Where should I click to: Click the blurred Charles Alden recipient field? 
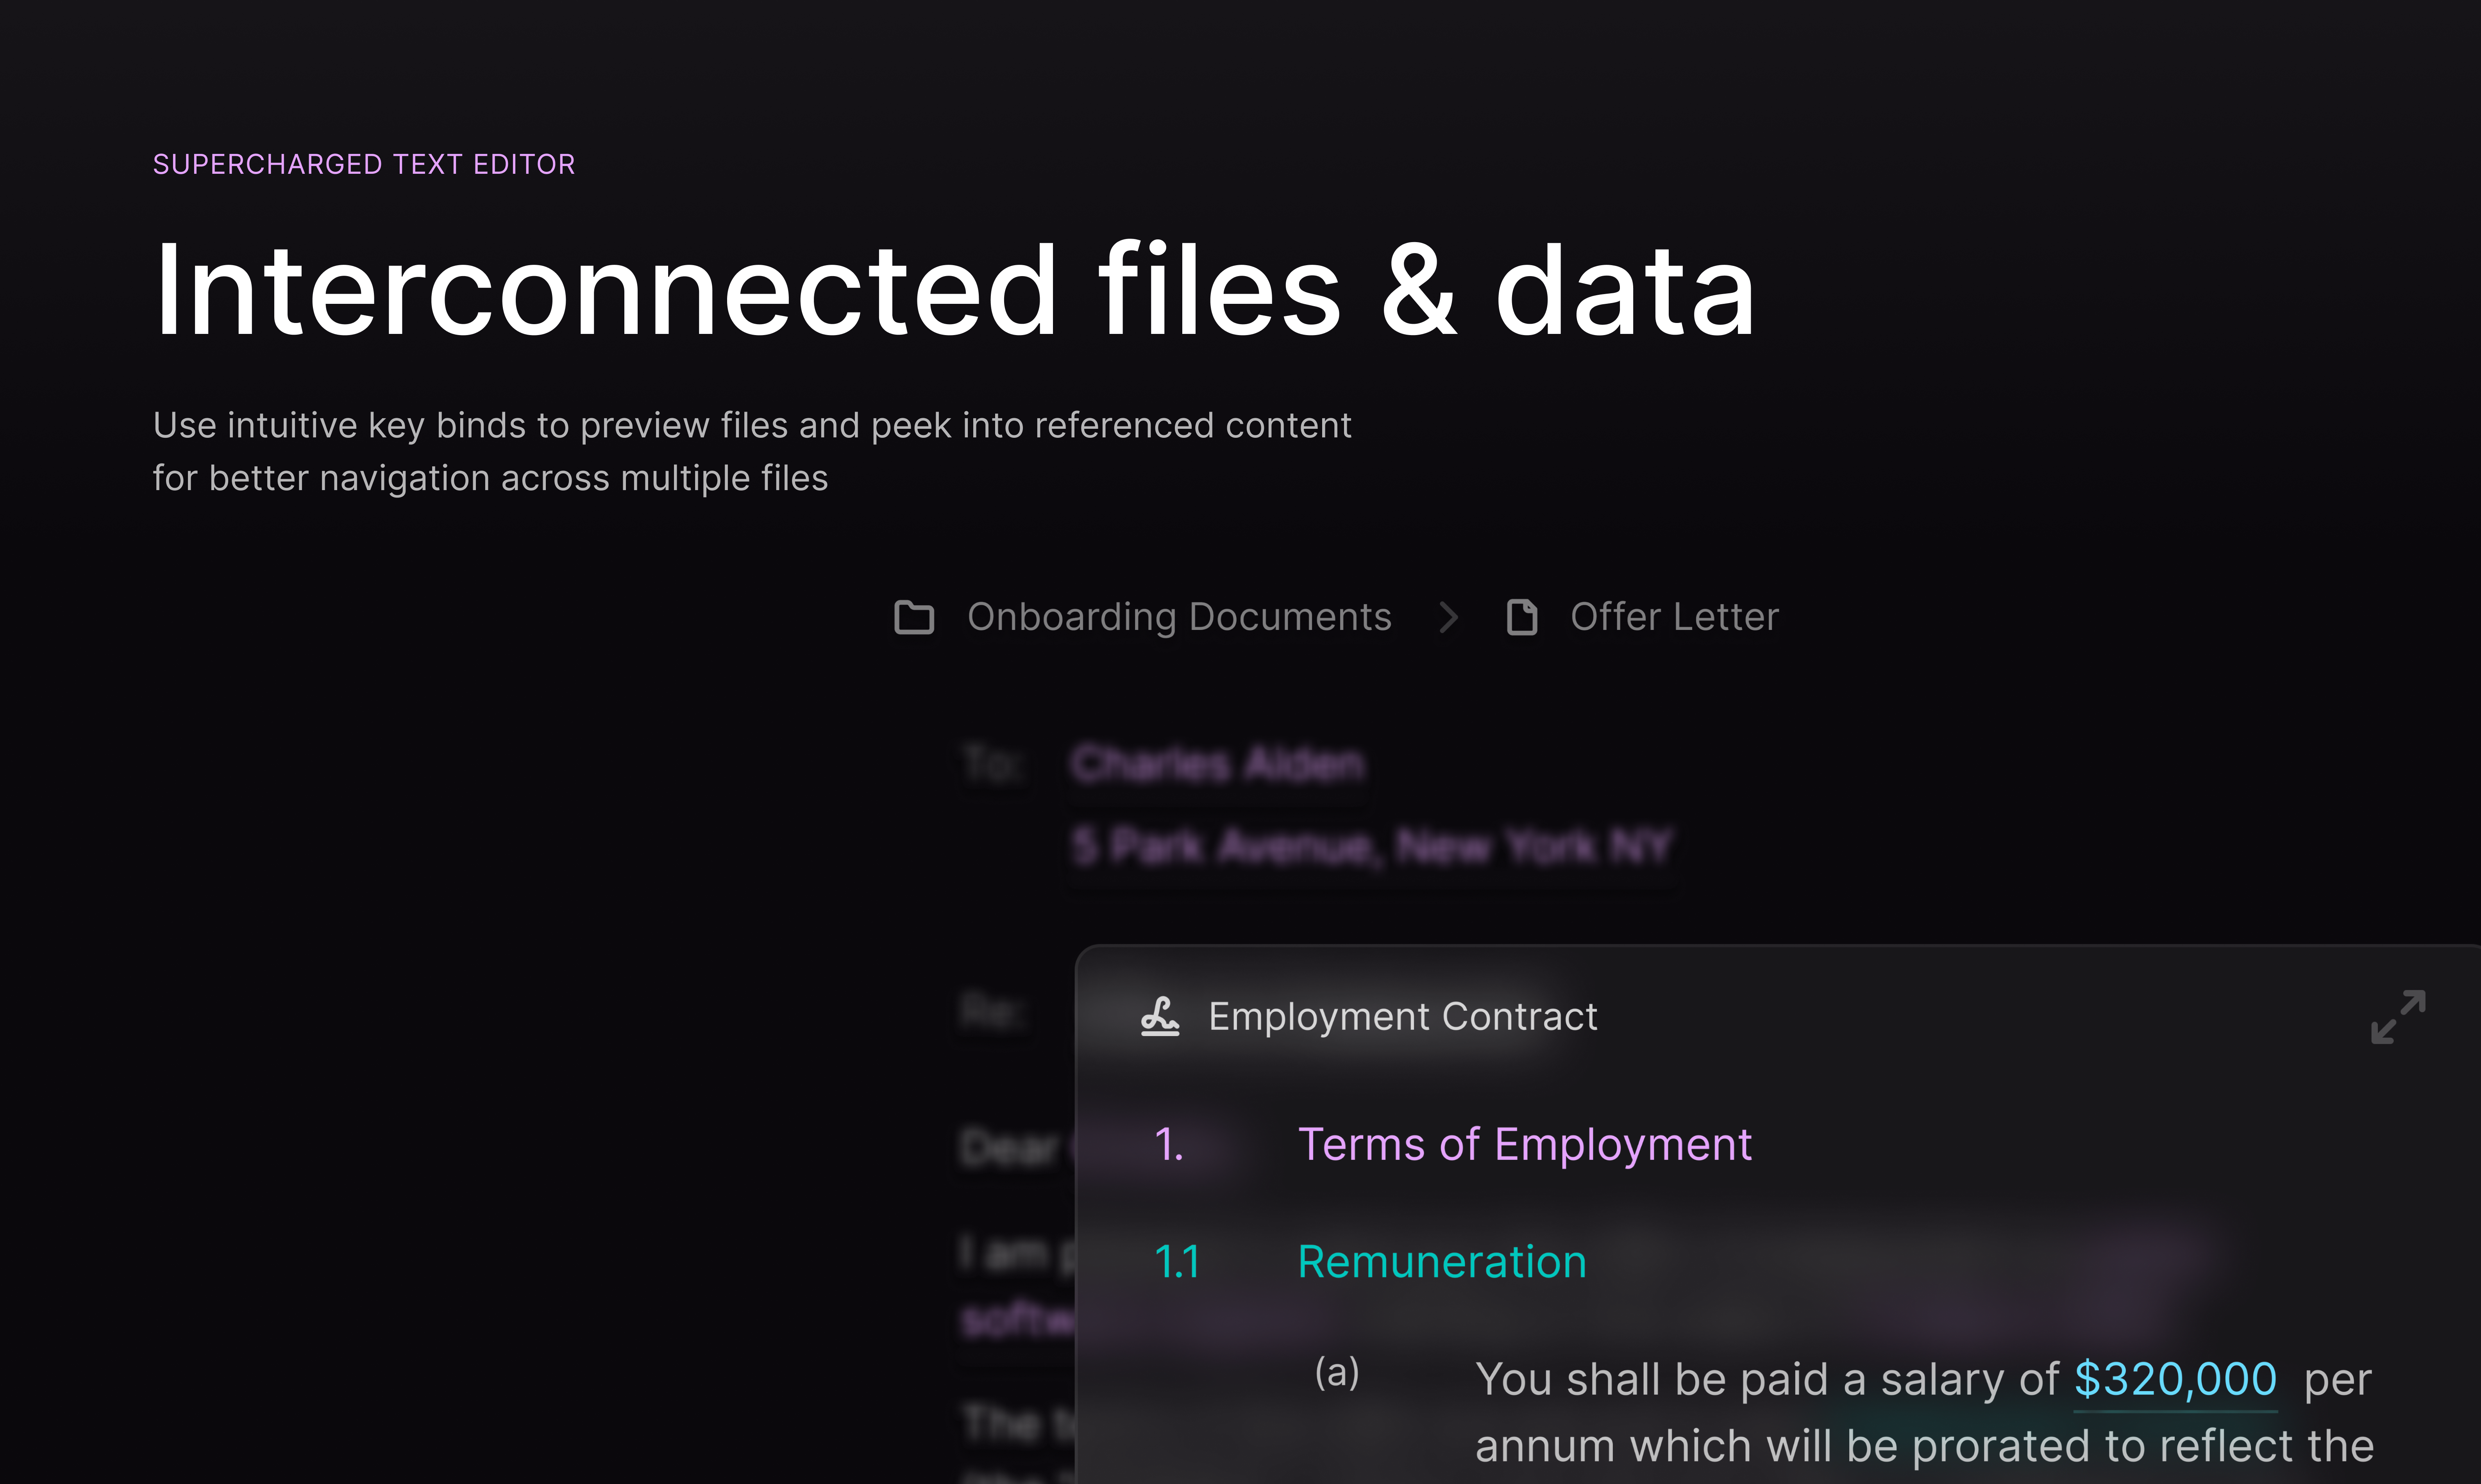[x=1217, y=764]
